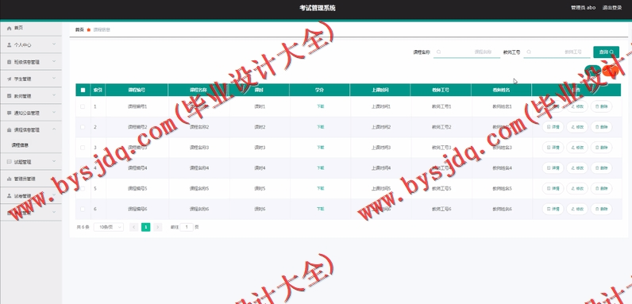Click 详情 button in row 课程编号2

point(553,127)
